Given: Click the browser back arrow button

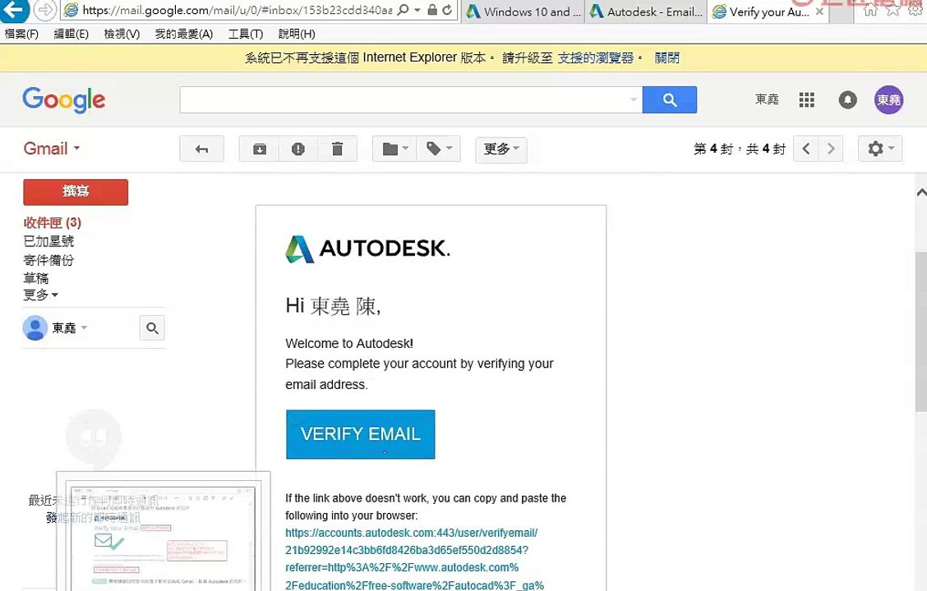Looking at the screenshot, I should pos(13,10).
